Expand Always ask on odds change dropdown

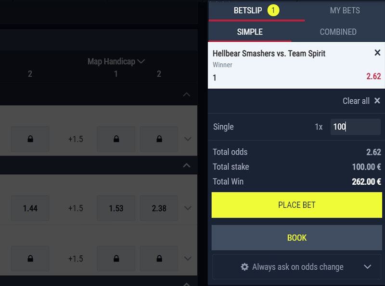pyautogui.click(x=367, y=267)
